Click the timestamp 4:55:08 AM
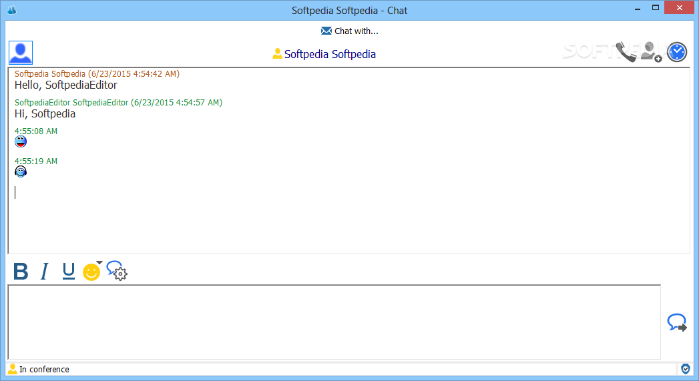The width and height of the screenshot is (699, 381). 35,131
